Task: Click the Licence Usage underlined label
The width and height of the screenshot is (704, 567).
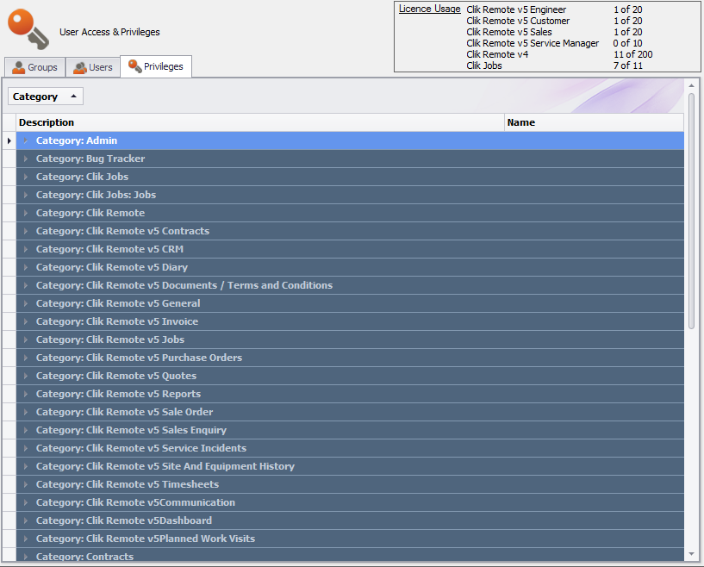Action: tap(430, 9)
